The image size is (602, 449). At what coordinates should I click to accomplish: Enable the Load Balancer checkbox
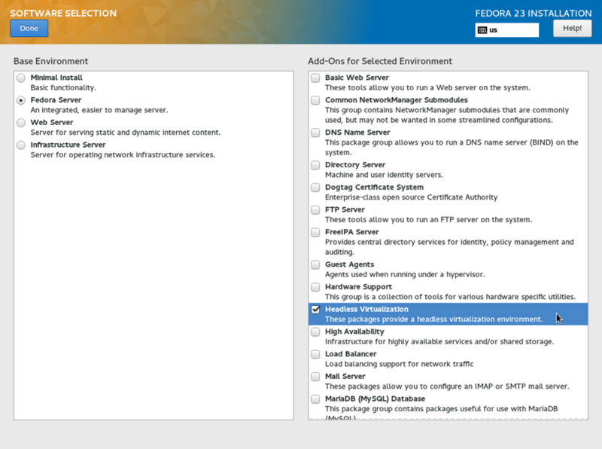click(316, 354)
